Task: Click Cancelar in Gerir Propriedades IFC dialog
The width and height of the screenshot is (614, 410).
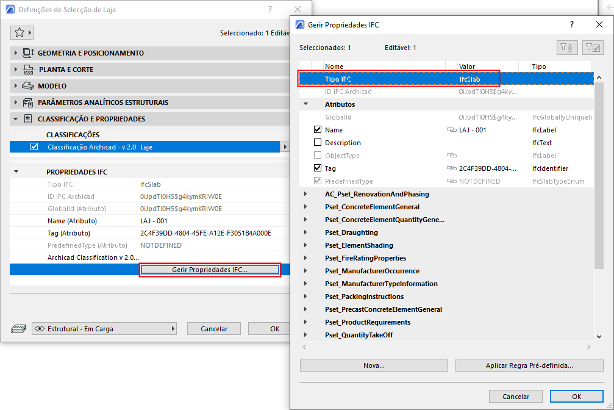Action: tap(516, 397)
